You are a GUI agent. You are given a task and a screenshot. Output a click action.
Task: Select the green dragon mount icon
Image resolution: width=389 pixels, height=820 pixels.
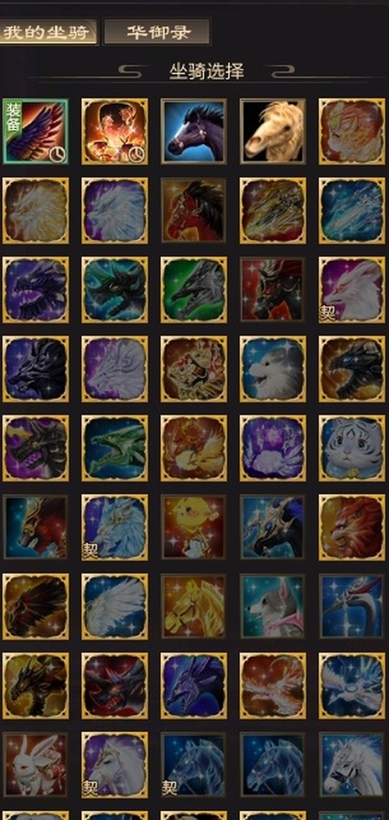point(114,448)
